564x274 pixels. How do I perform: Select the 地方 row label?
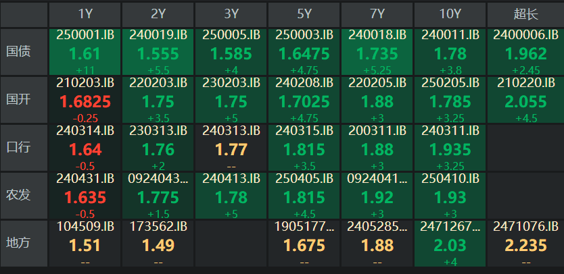[24, 244]
